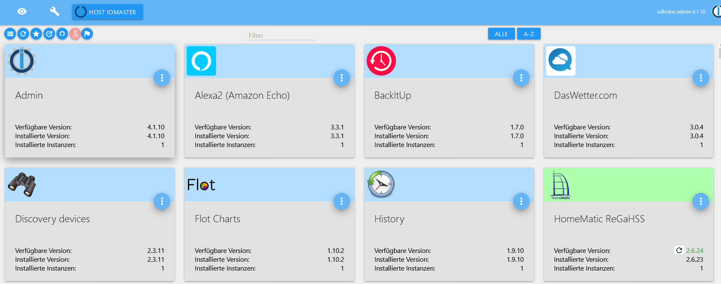This screenshot has width=721, height=284.
Task: Click ioBroker.admin 4.1.10 version text
Action: click(681, 12)
